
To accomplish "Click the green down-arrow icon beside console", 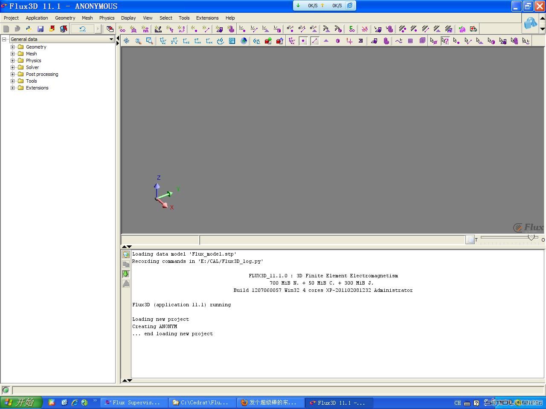I will [126, 274].
